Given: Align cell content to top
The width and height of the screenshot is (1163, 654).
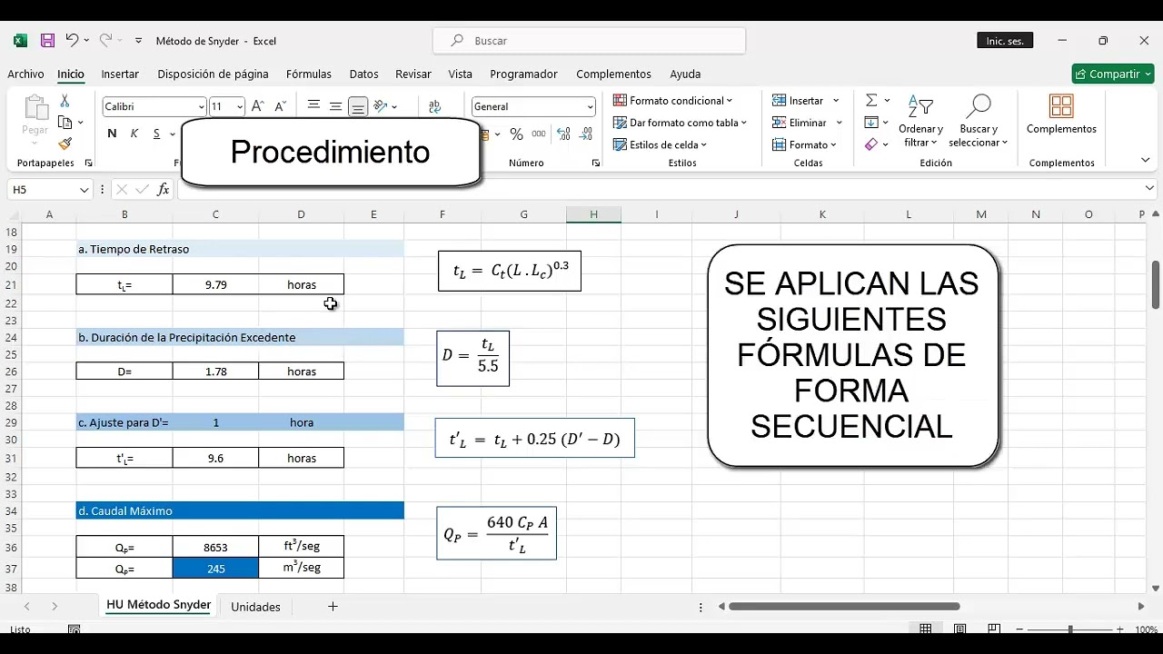Looking at the screenshot, I should [313, 106].
